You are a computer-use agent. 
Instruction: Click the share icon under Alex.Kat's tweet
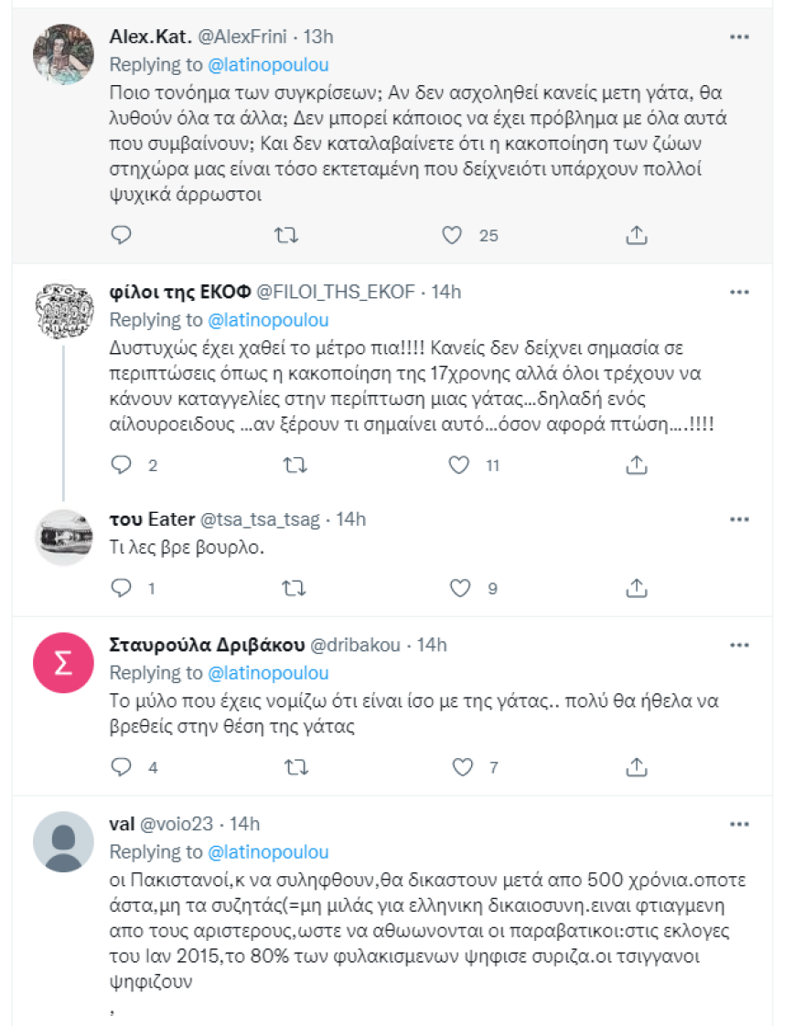(634, 235)
